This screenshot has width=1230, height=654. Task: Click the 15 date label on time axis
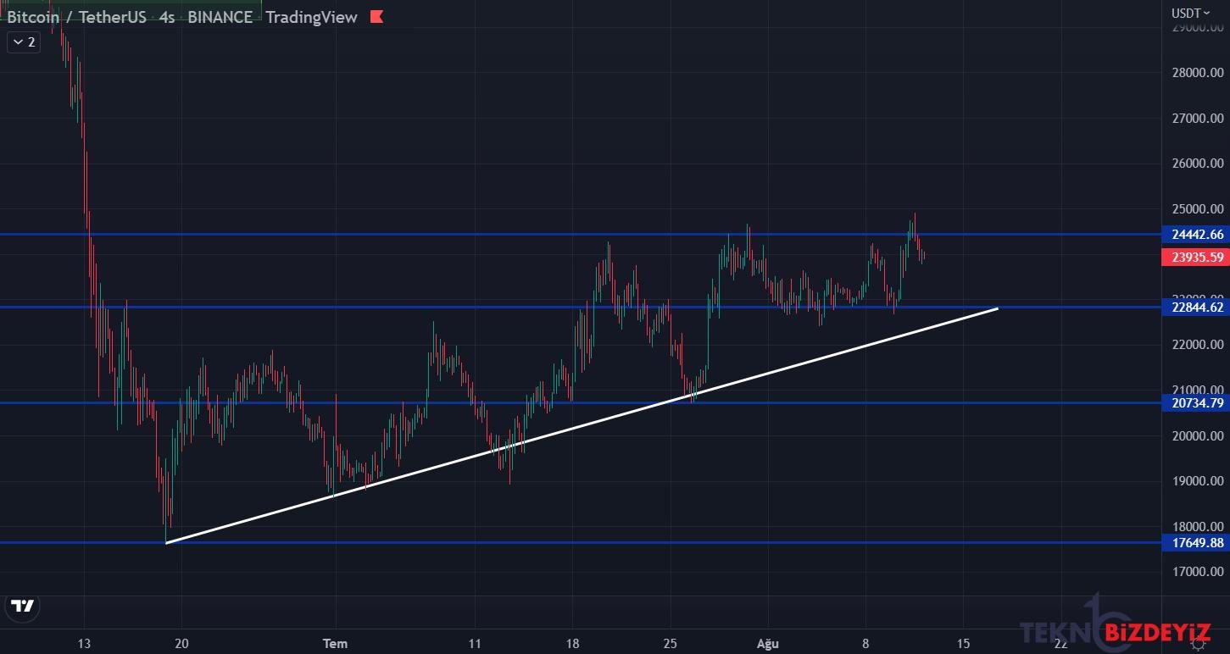(x=963, y=643)
